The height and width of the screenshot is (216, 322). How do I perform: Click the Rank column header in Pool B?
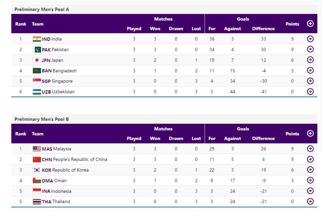tap(21, 134)
